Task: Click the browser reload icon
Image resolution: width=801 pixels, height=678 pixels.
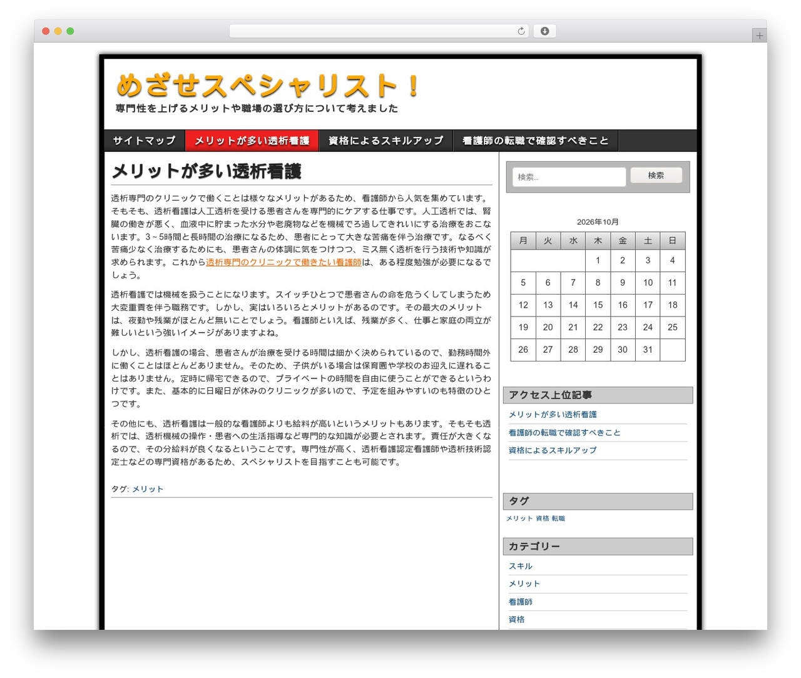Action: click(x=521, y=31)
